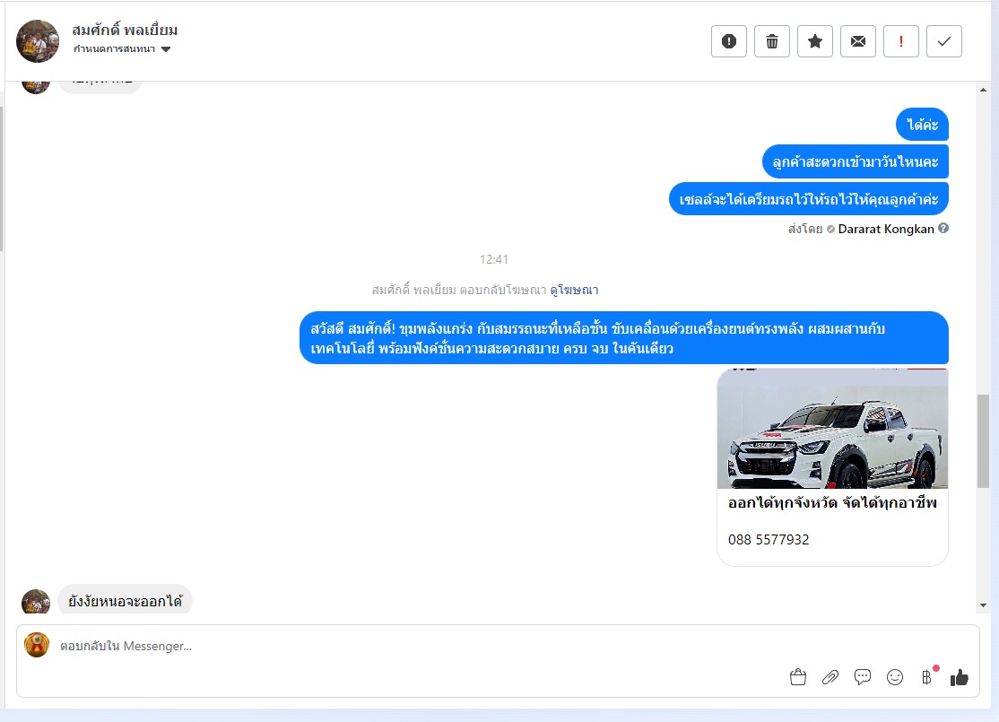Mark conversation done with checkmark icon
This screenshot has width=999, height=722.
click(x=944, y=41)
